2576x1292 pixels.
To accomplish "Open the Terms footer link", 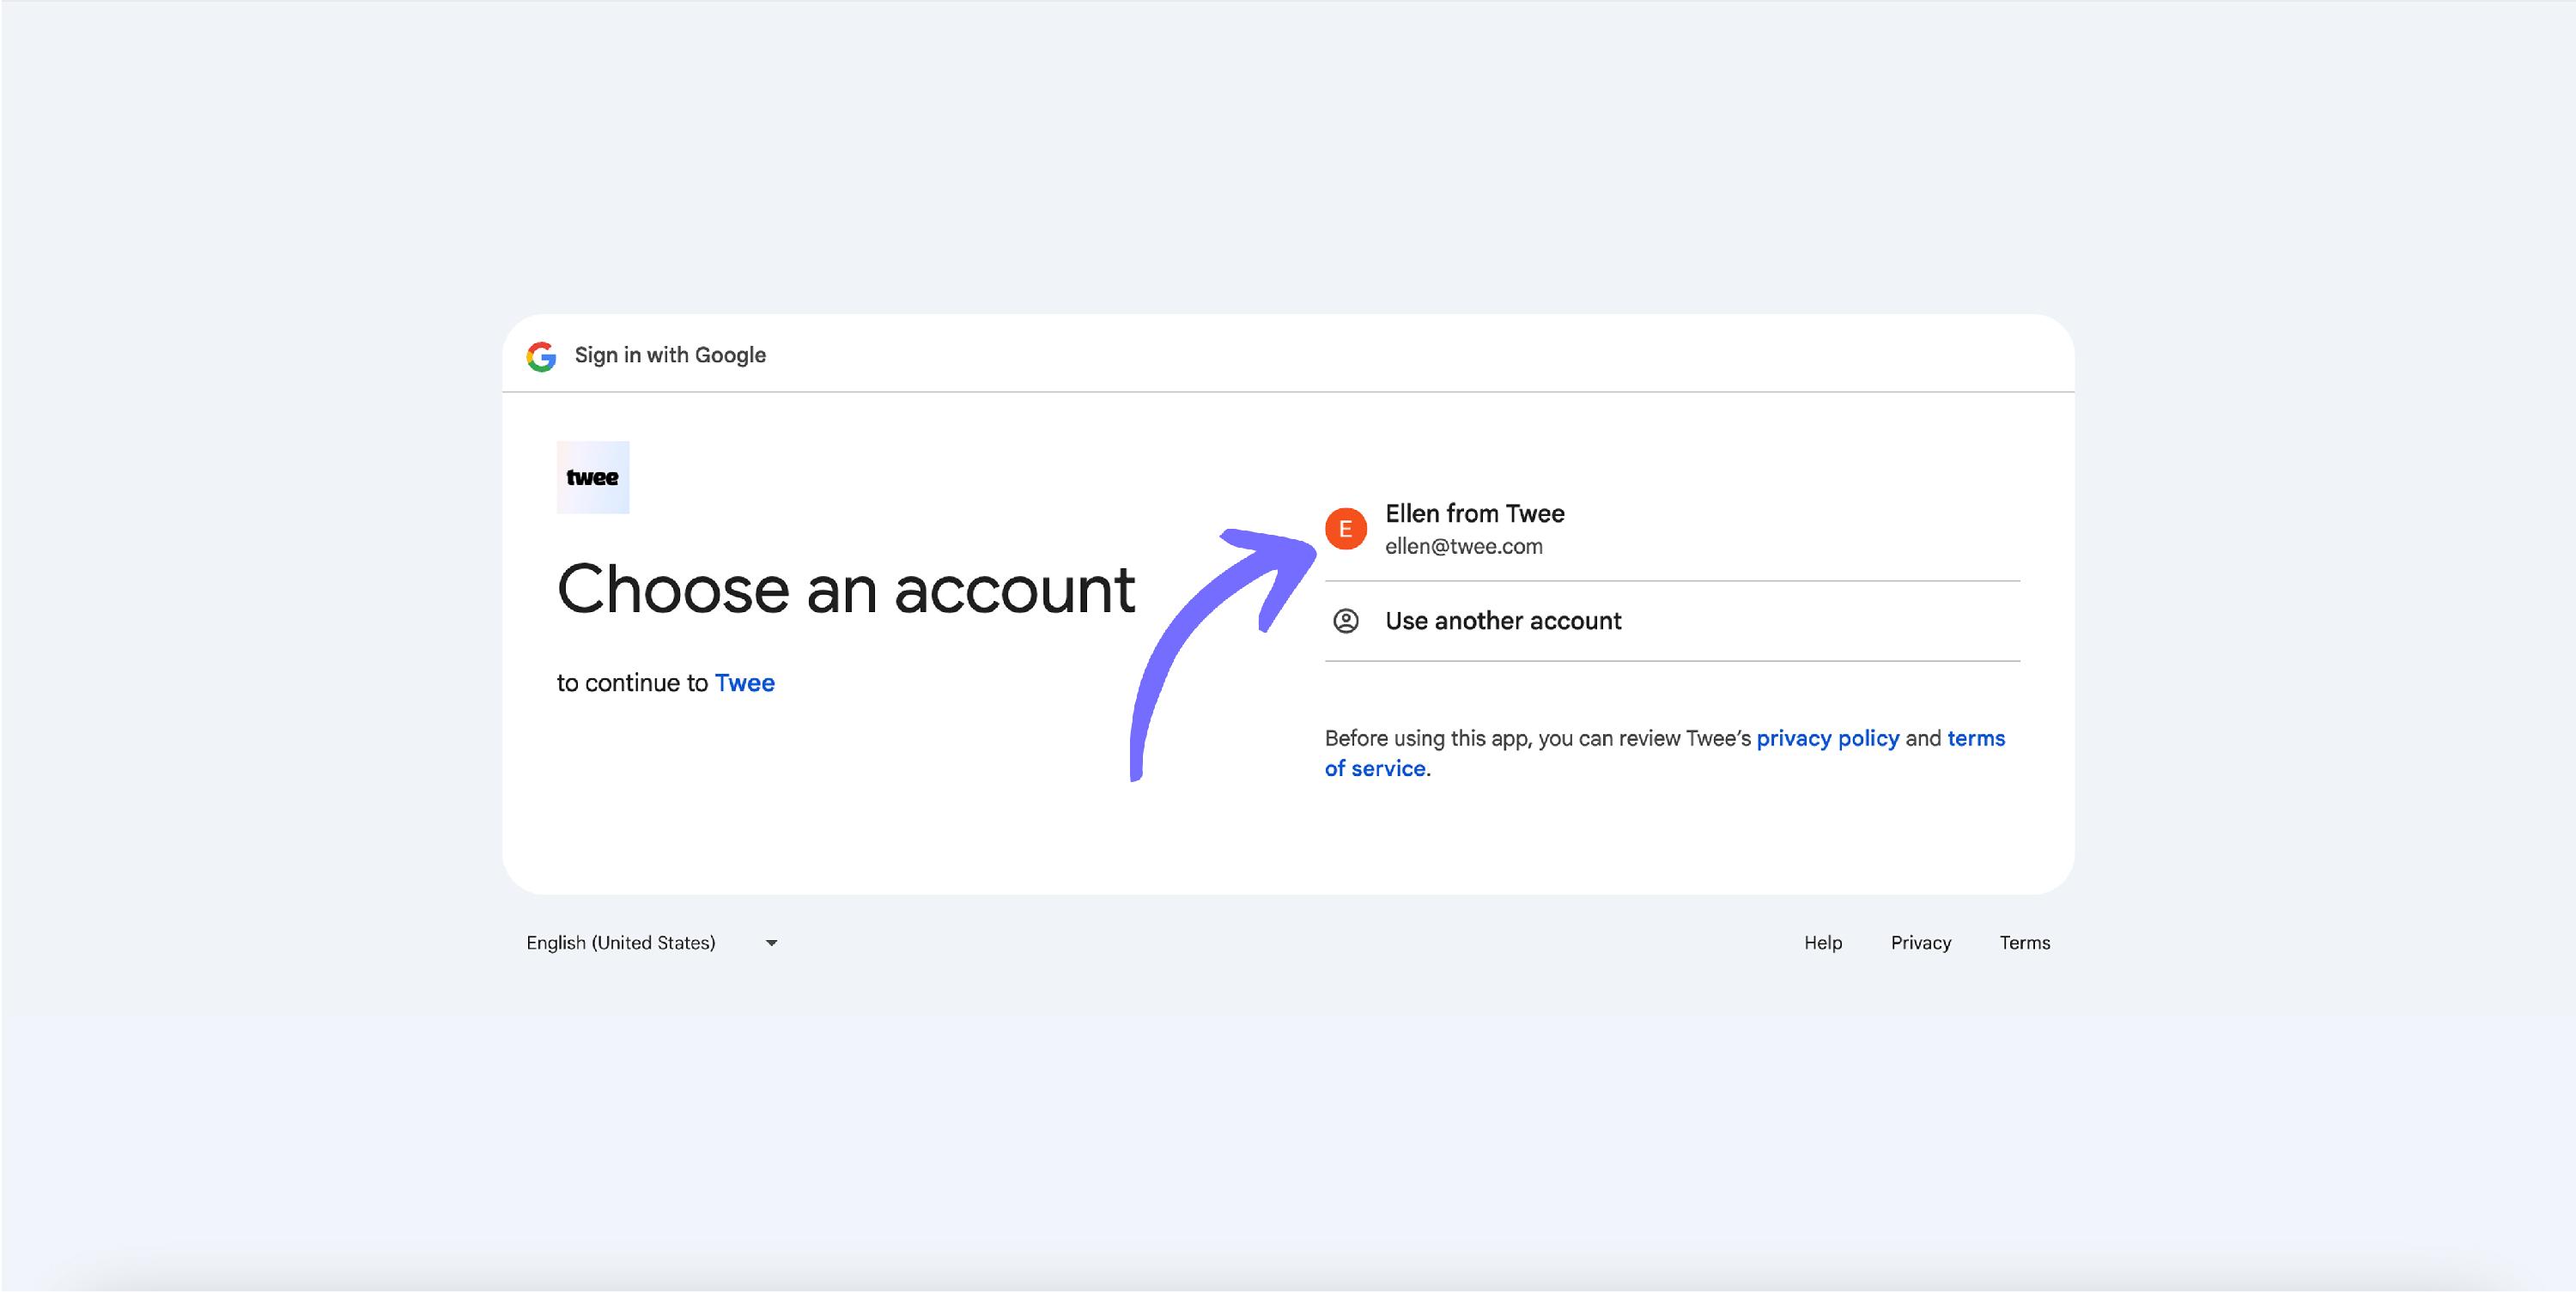I will pyautogui.click(x=2025, y=943).
